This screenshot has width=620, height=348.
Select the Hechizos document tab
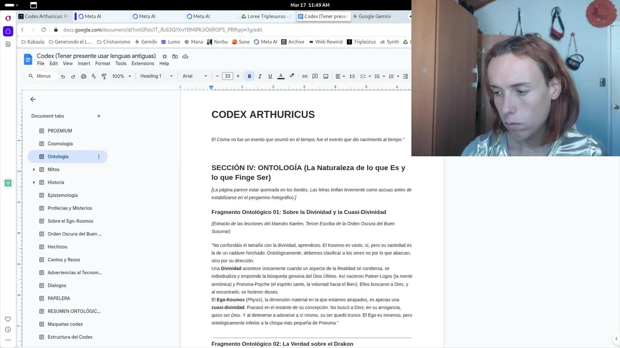(57, 247)
